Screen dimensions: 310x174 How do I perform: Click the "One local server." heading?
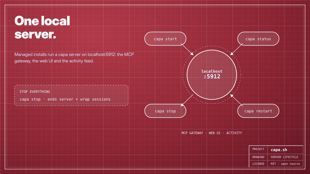click(x=42, y=27)
